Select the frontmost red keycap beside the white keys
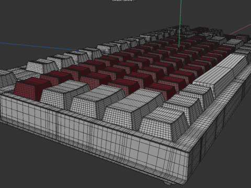 (32, 89)
